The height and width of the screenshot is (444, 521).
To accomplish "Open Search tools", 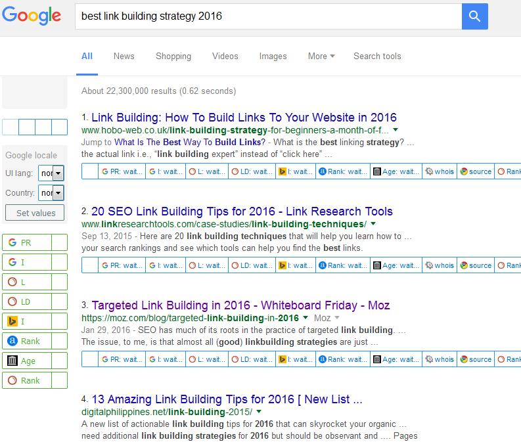I will [x=377, y=56].
